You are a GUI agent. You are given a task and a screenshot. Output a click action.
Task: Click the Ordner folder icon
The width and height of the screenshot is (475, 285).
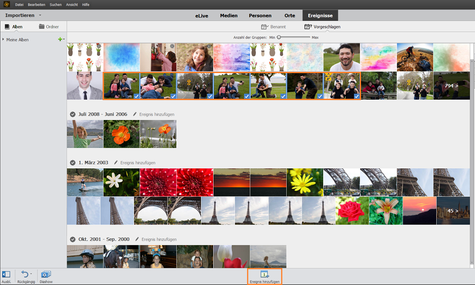pyautogui.click(x=41, y=27)
